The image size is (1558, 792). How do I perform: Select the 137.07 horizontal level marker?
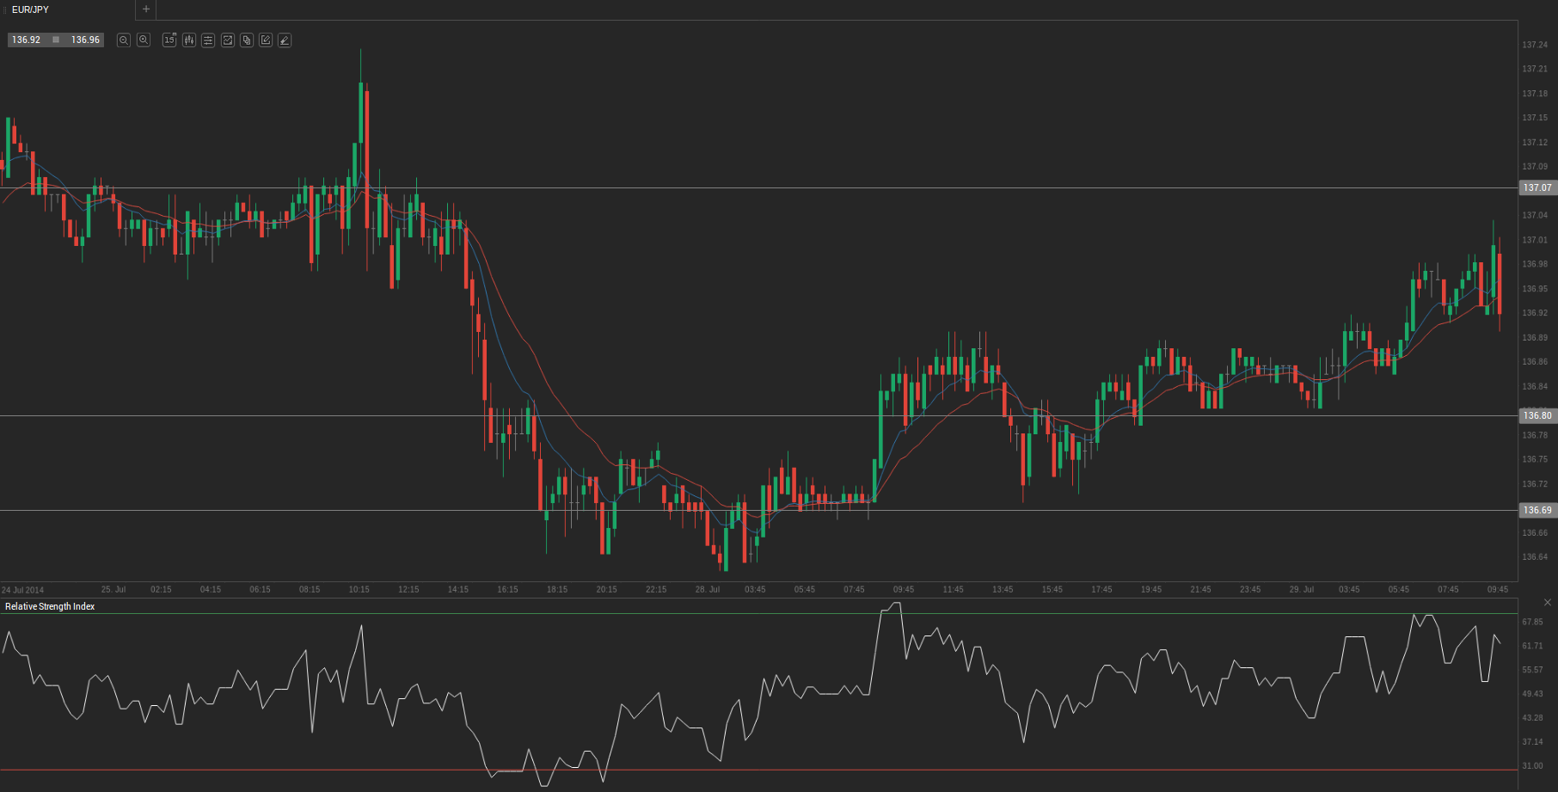click(1537, 187)
